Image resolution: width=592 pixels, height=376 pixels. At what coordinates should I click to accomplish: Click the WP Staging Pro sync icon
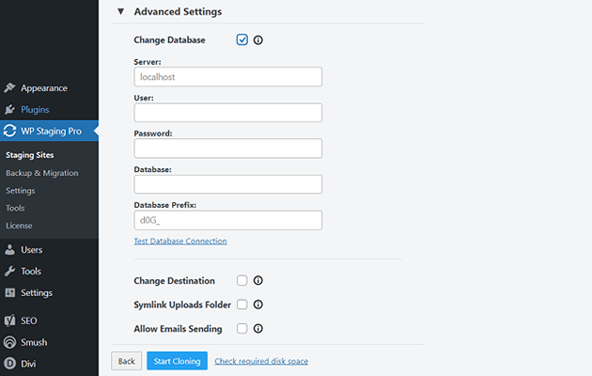click(x=9, y=131)
